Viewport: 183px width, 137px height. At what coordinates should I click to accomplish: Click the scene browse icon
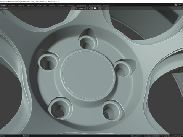176,5
